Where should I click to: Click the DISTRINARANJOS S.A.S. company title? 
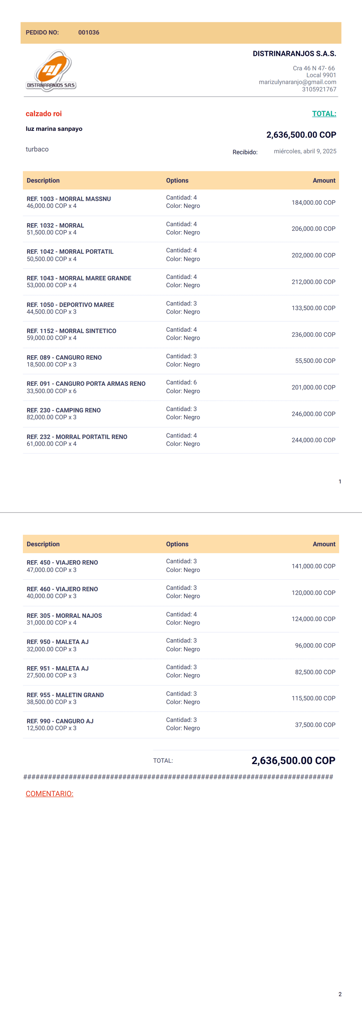click(294, 54)
